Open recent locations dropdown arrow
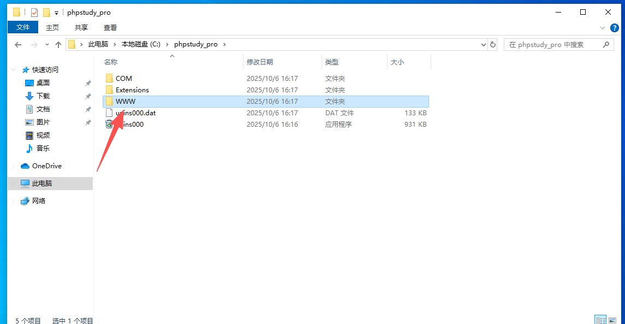Image resolution: width=625 pixels, height=324 pixels. [47, 45]
